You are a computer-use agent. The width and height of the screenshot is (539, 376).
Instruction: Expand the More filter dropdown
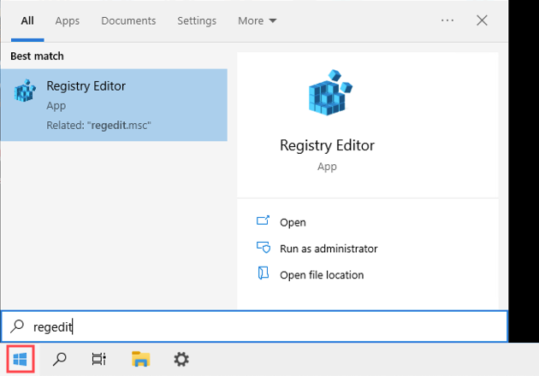click(x=257, y=21)
